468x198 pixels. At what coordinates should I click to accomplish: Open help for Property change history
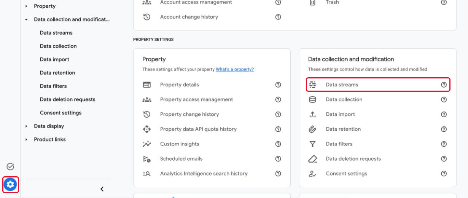pyautogui.click(x=278, y=114)
